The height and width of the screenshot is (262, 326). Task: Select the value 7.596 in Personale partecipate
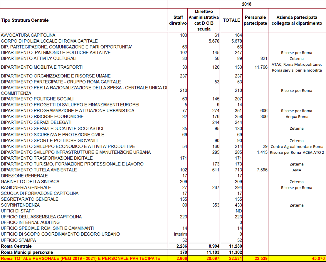[x=262, y=170]
